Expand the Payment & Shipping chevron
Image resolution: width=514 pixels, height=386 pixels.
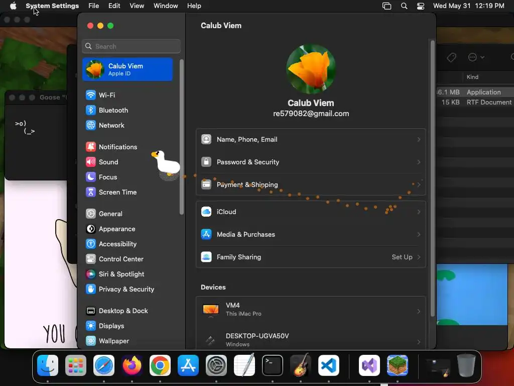tap(419, 185)
